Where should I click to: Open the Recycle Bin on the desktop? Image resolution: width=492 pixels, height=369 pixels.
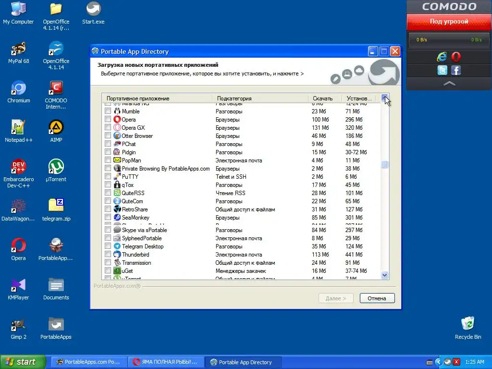[x=467, y=328]
